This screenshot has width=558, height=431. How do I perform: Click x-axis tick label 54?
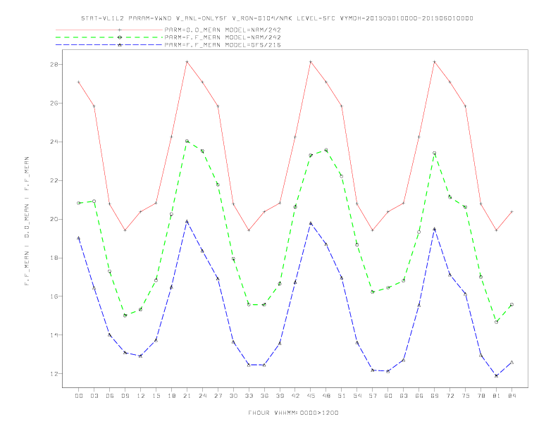(x=357, y=396)
